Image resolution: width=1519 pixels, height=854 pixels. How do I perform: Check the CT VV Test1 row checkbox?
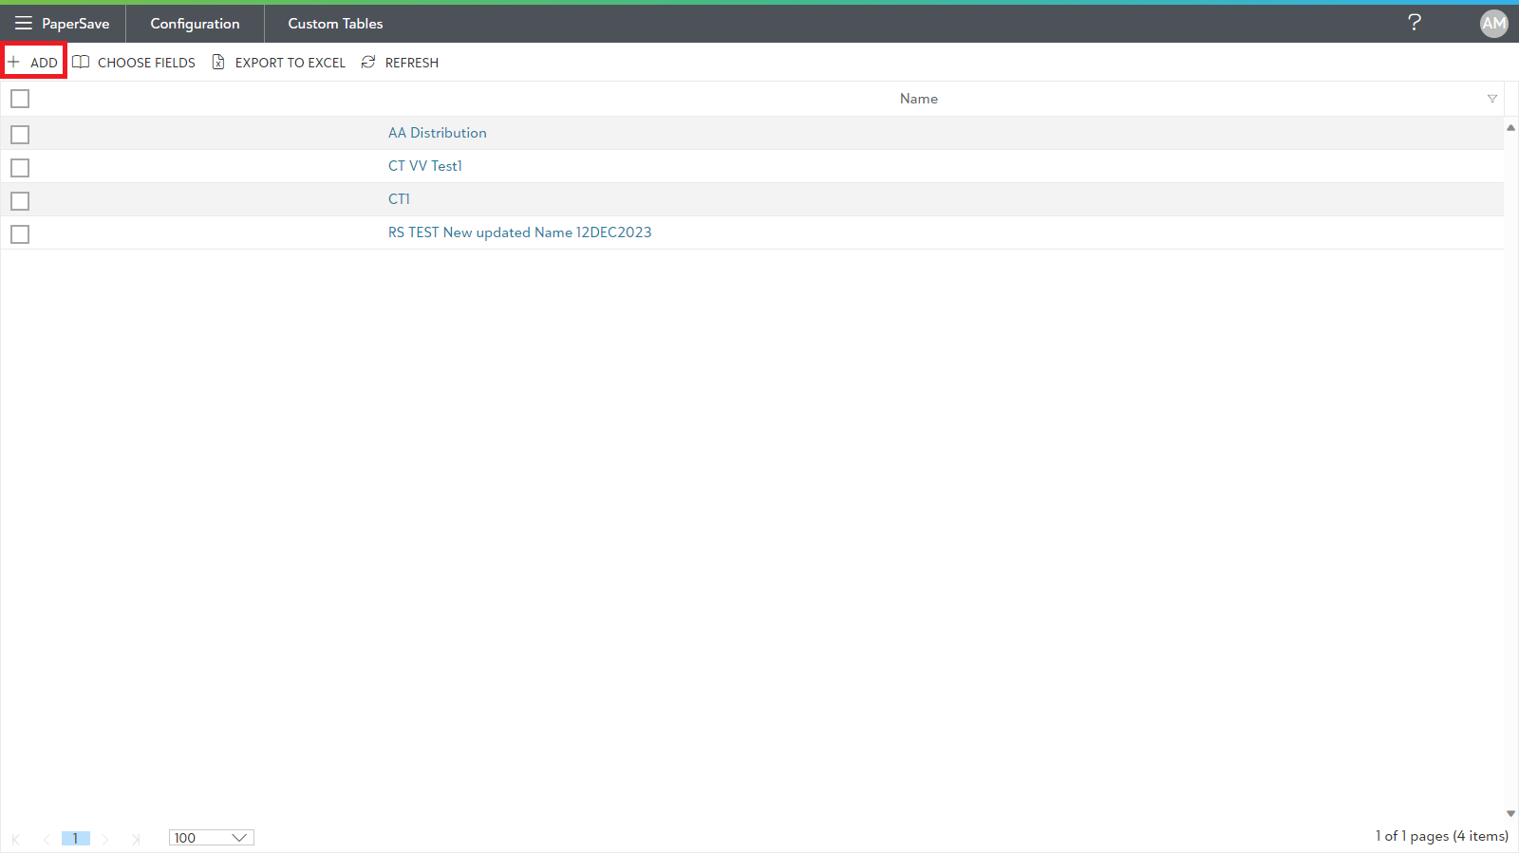tap(20, 168)
